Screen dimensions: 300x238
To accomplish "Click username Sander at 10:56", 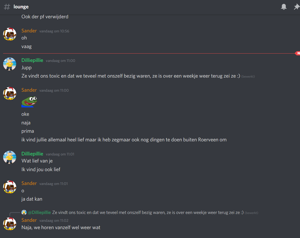I will 29,31.
